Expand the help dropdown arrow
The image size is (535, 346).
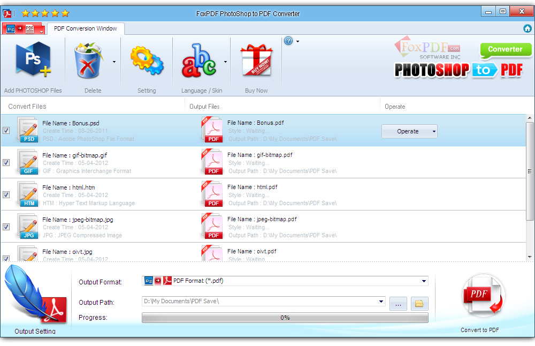(297, 41)
